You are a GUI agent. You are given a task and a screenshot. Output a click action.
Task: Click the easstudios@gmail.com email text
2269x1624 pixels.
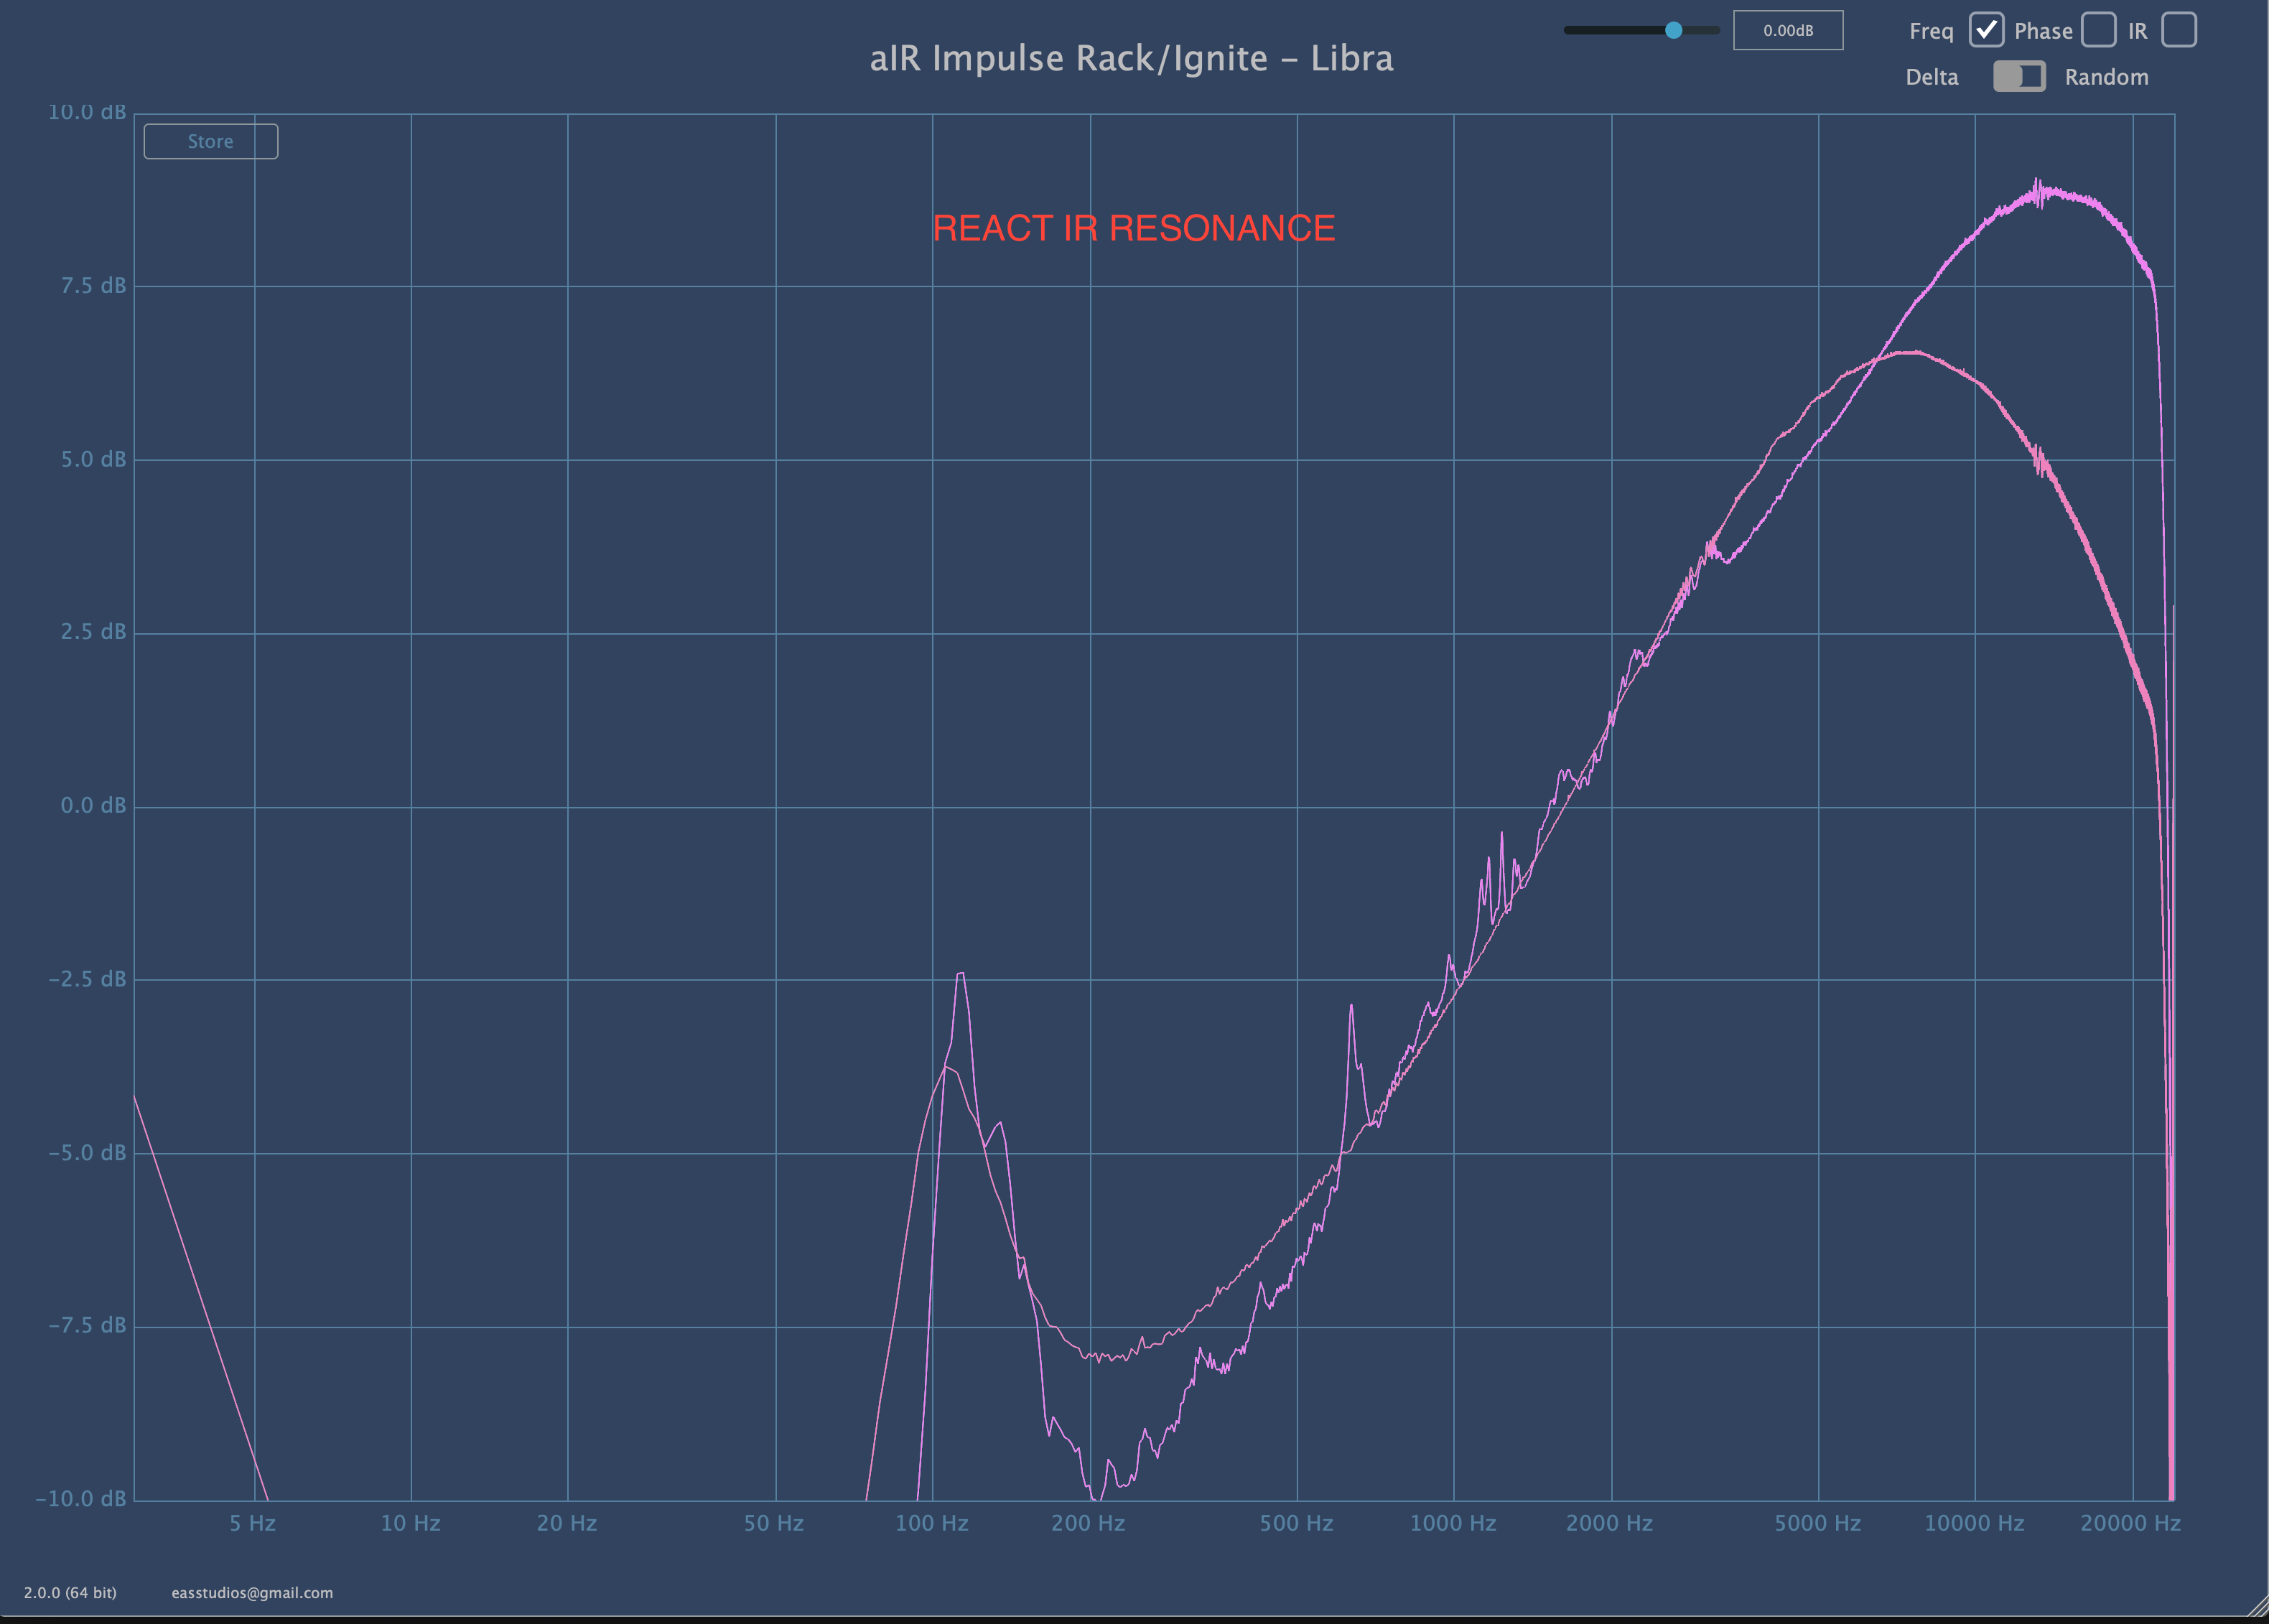(252, 1592)
